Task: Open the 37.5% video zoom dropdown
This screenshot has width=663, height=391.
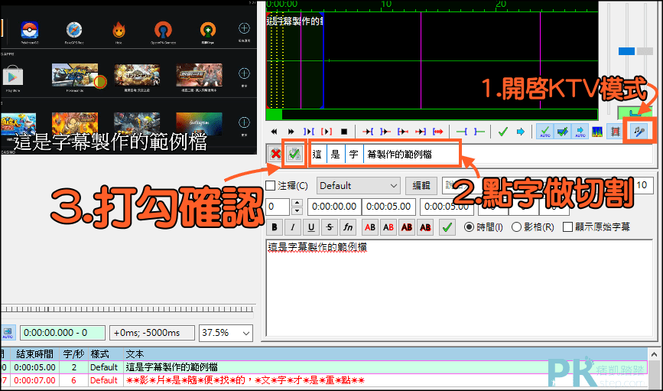Action: coord(226,333)
